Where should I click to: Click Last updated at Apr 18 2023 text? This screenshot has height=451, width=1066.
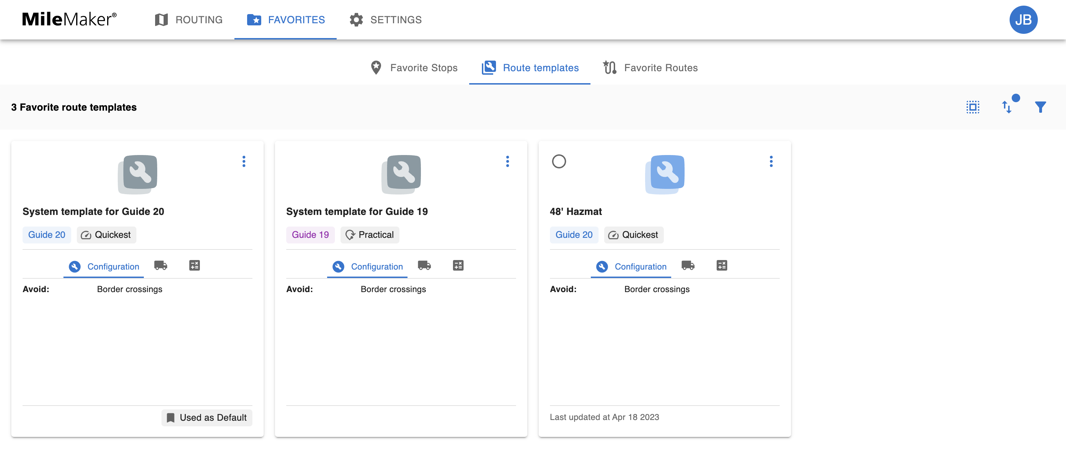[x=604, y=417]
